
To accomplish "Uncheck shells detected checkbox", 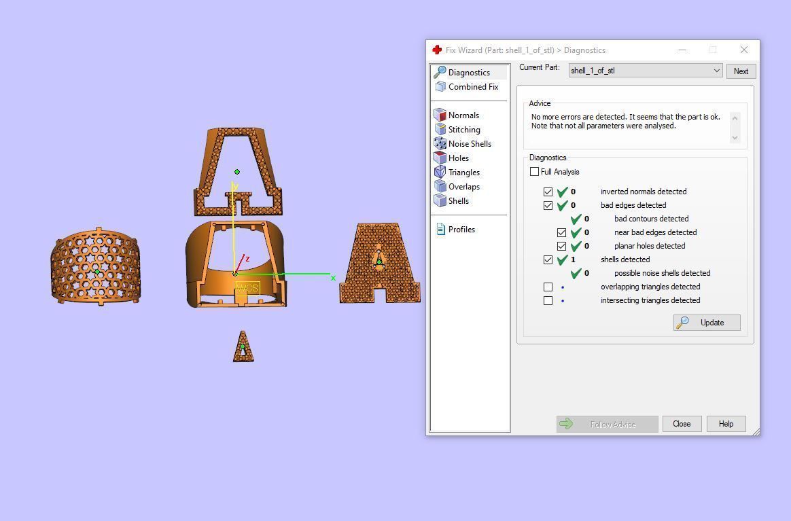I will (548, 259).
